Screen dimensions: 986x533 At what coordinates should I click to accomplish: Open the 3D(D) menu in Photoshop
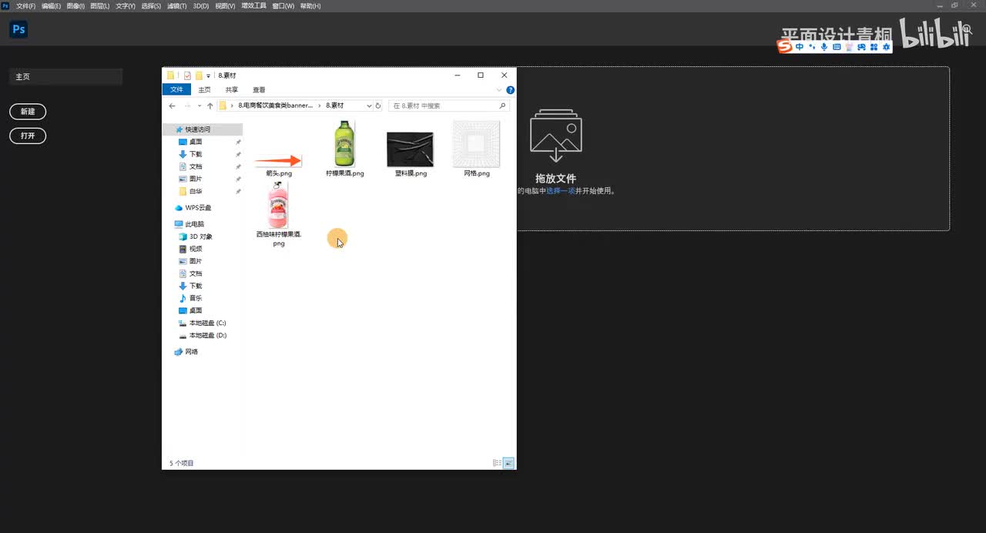tap(200, 5)
